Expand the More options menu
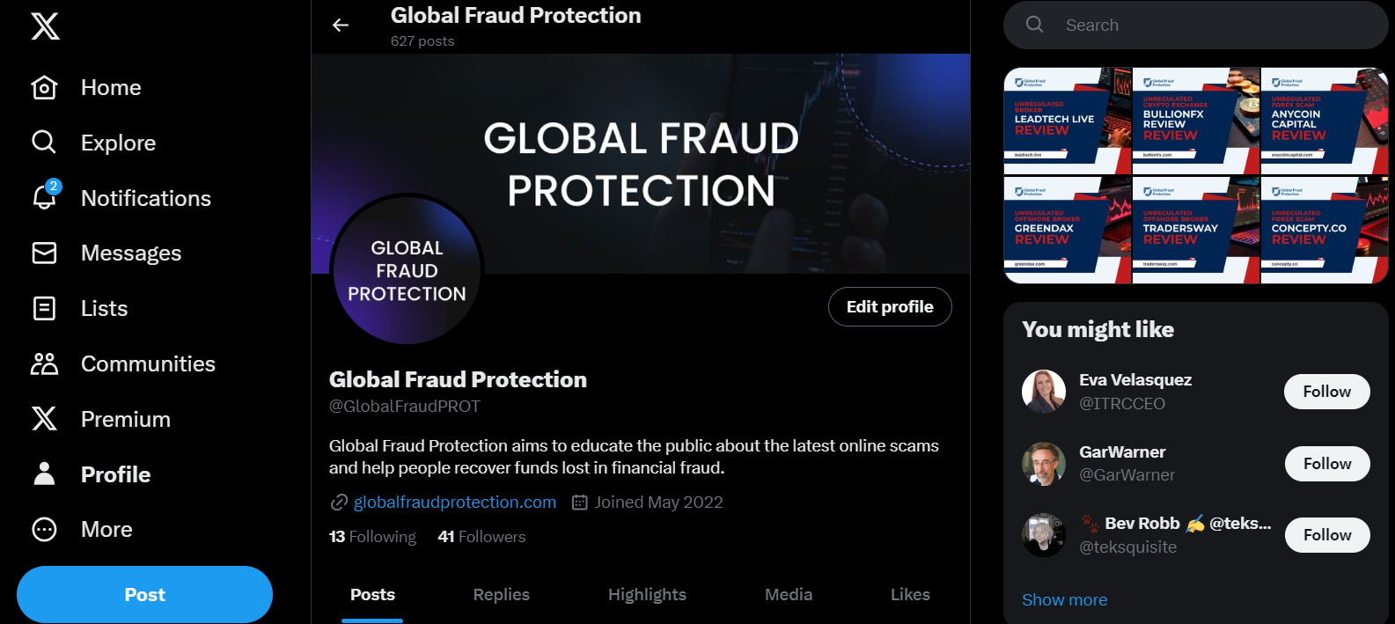This screenshot has height=624, width=1395. pyautogui.click(x=83, y=530)
